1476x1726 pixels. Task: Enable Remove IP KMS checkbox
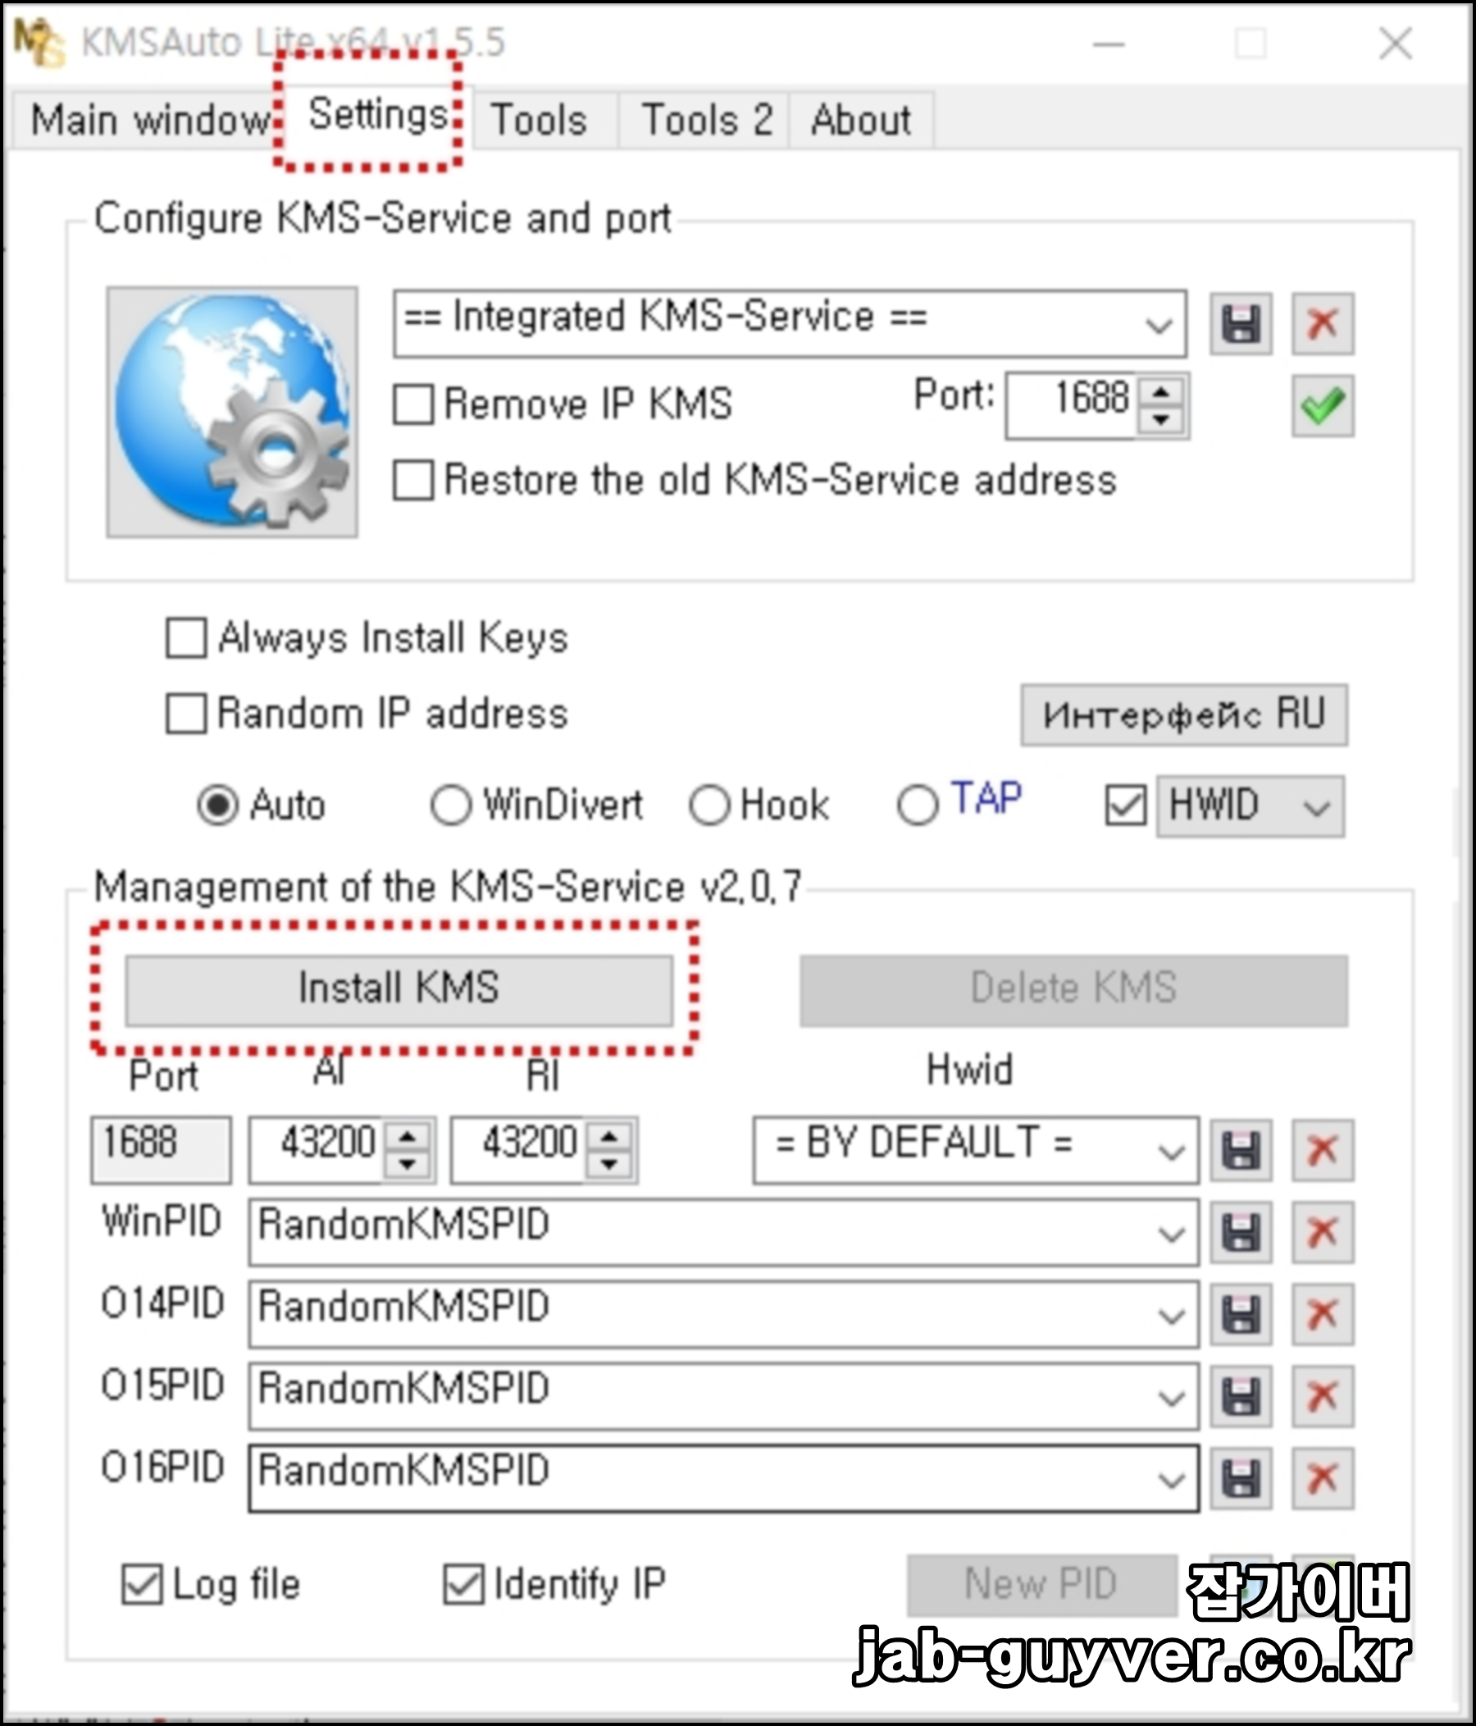click(x=414, y=405)
